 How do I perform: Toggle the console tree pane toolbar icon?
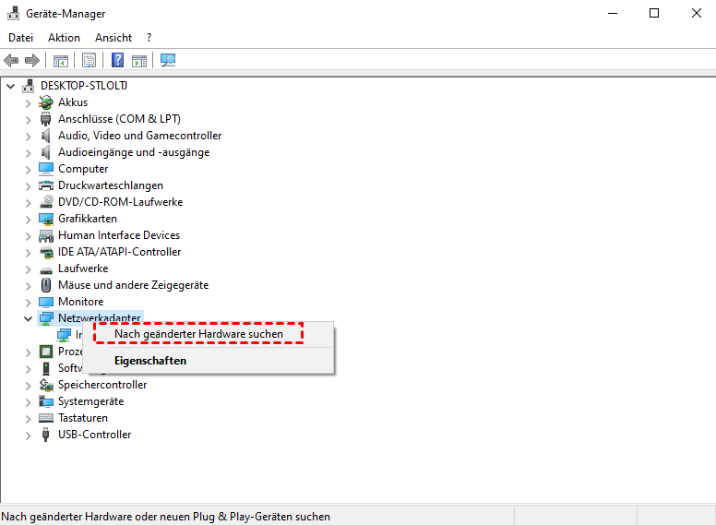(x=61, y=60)
